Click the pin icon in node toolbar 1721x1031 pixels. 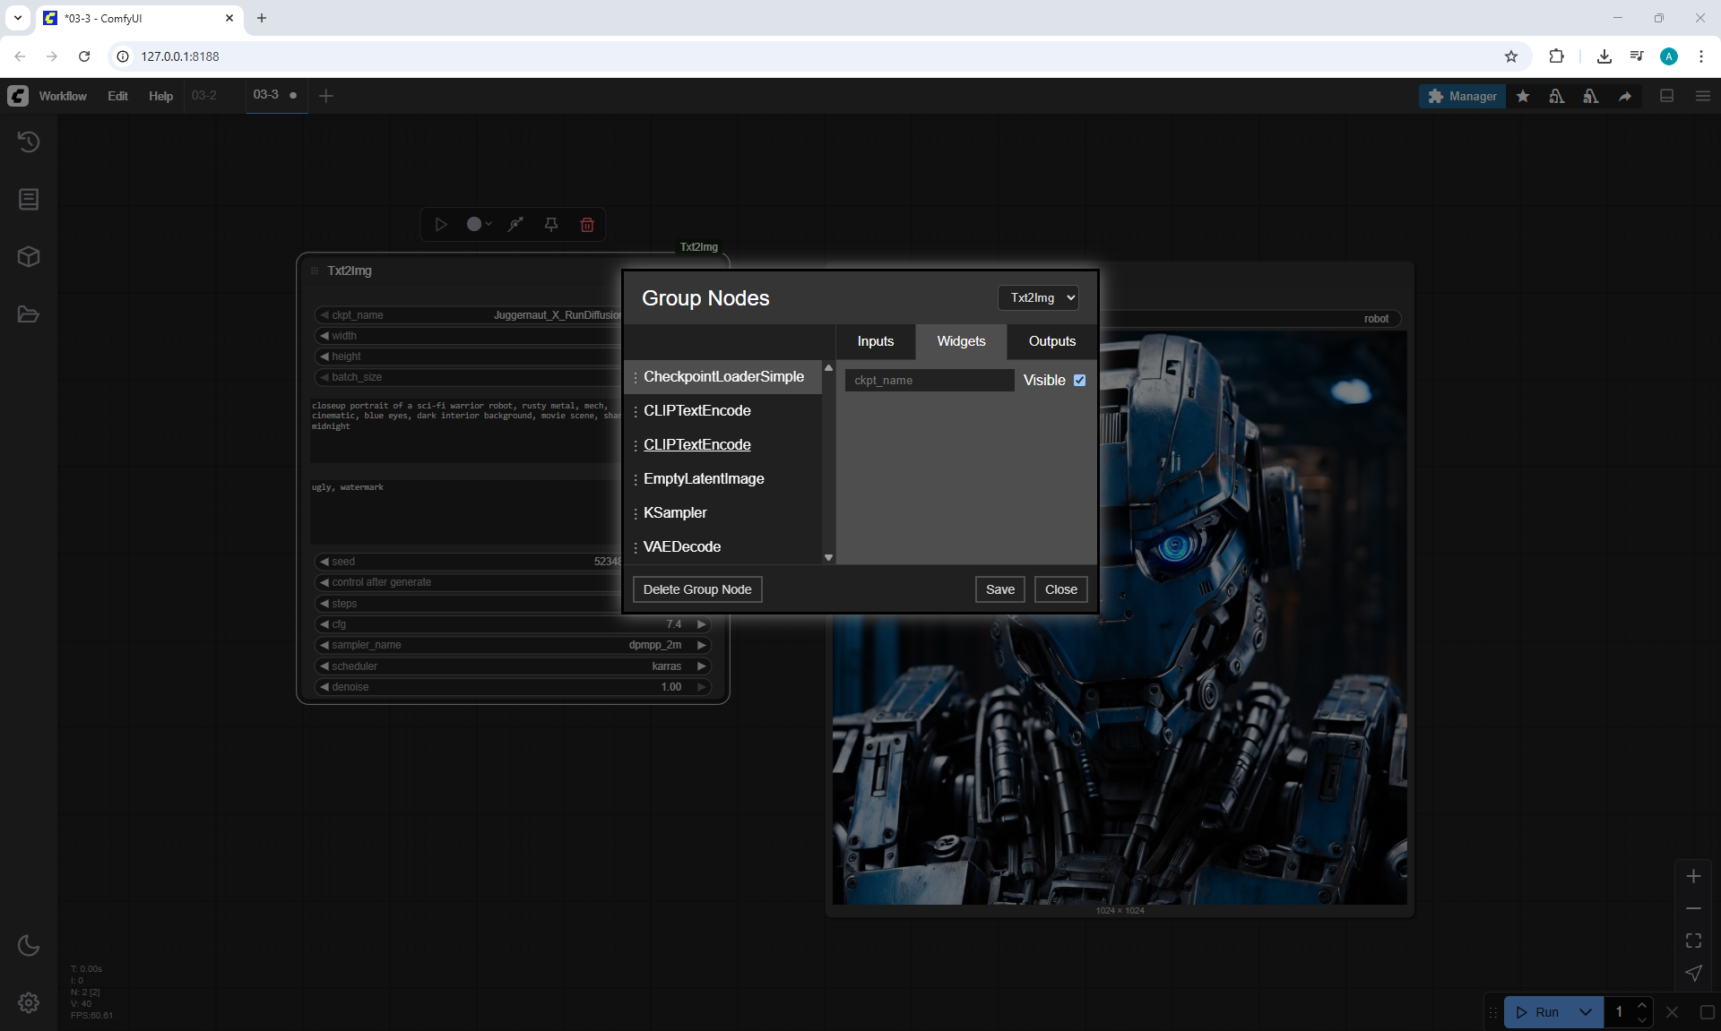(x=551, y=225)
